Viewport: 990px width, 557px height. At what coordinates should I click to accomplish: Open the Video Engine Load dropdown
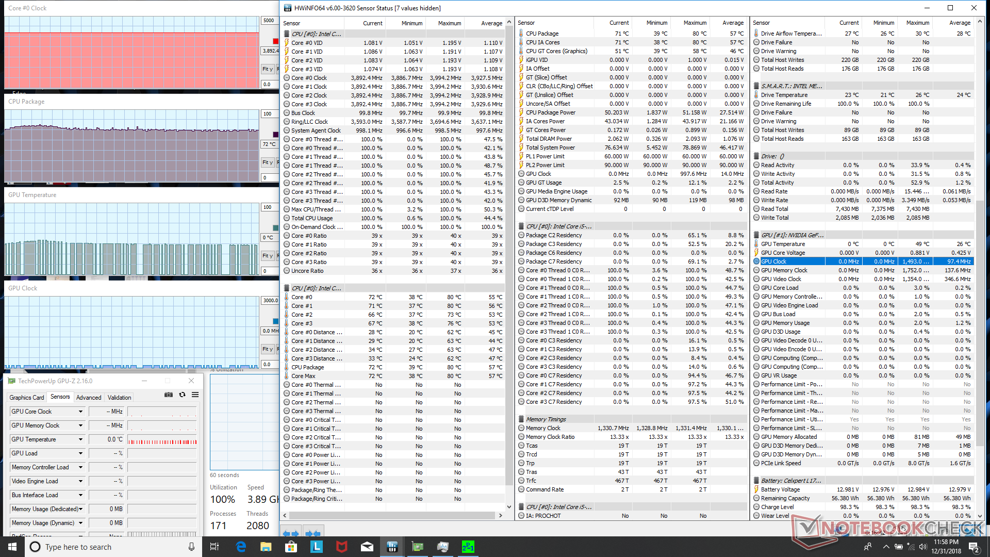[x=80, y=481]
